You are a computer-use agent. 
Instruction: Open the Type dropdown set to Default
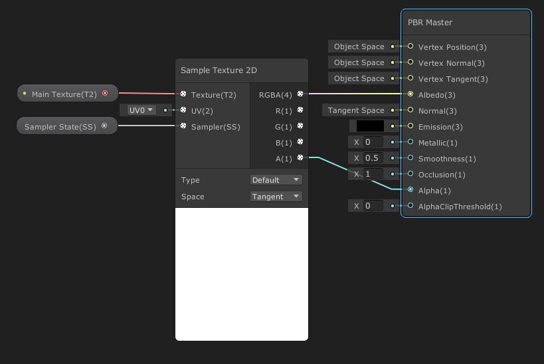tap(276, 180)
